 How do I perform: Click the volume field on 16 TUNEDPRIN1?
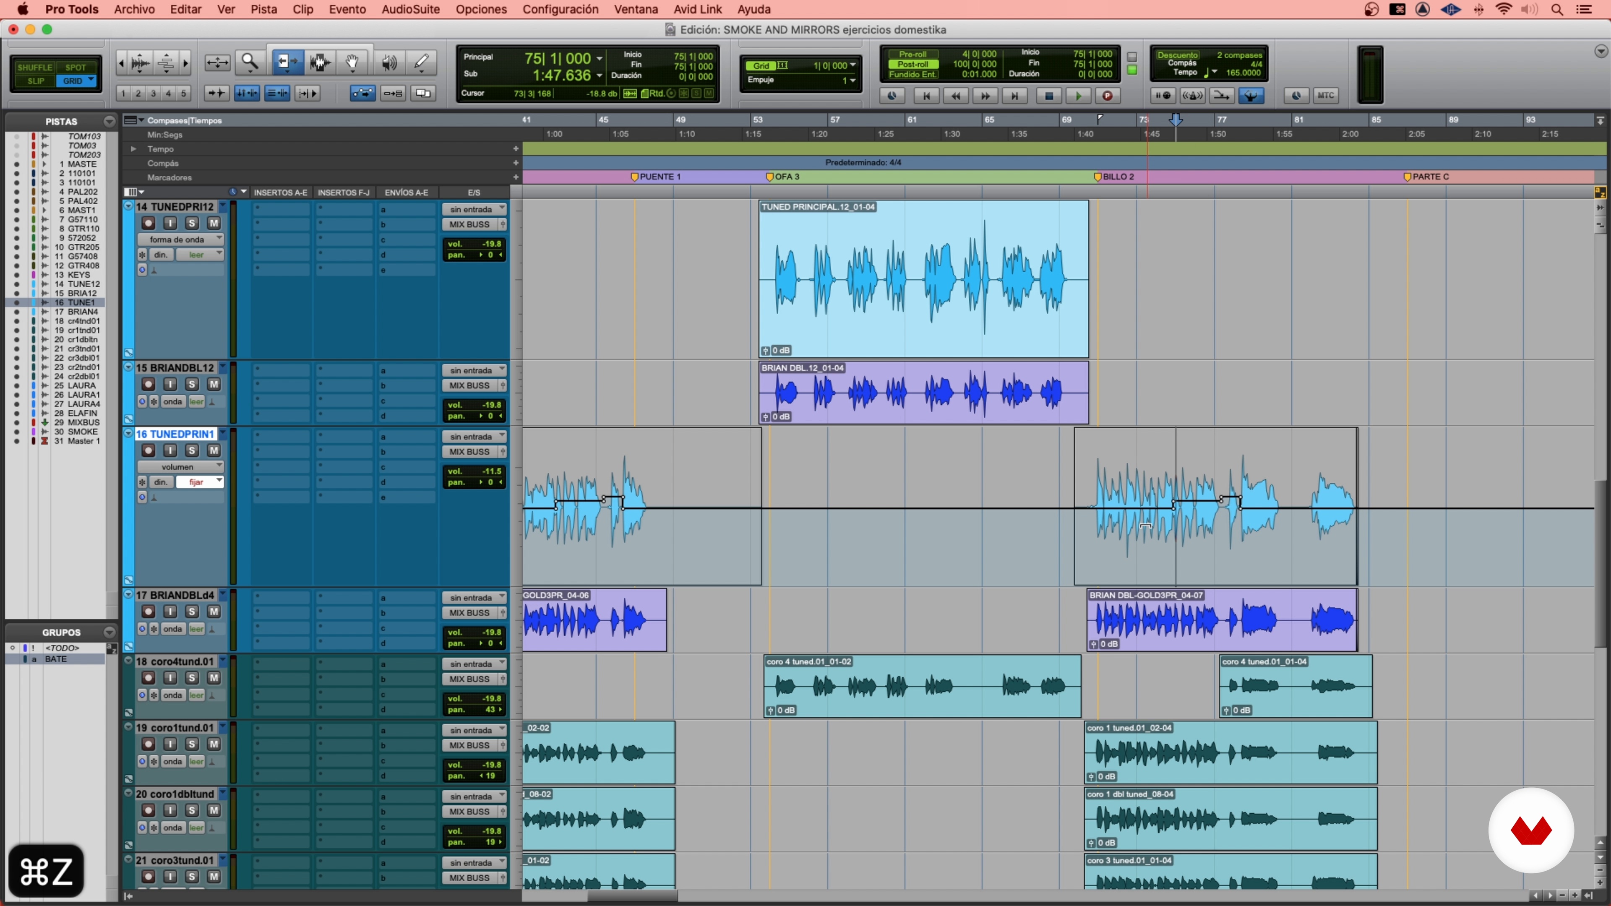tap(474, 471)
